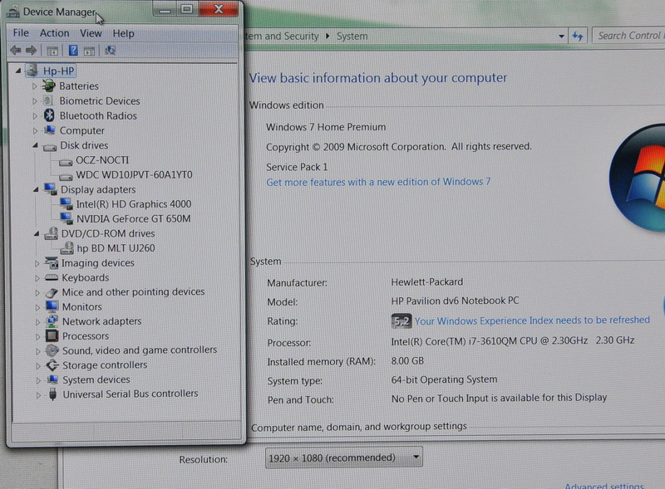
Task: Click the System breadcrumb in address bar
Action: (352, 37)
